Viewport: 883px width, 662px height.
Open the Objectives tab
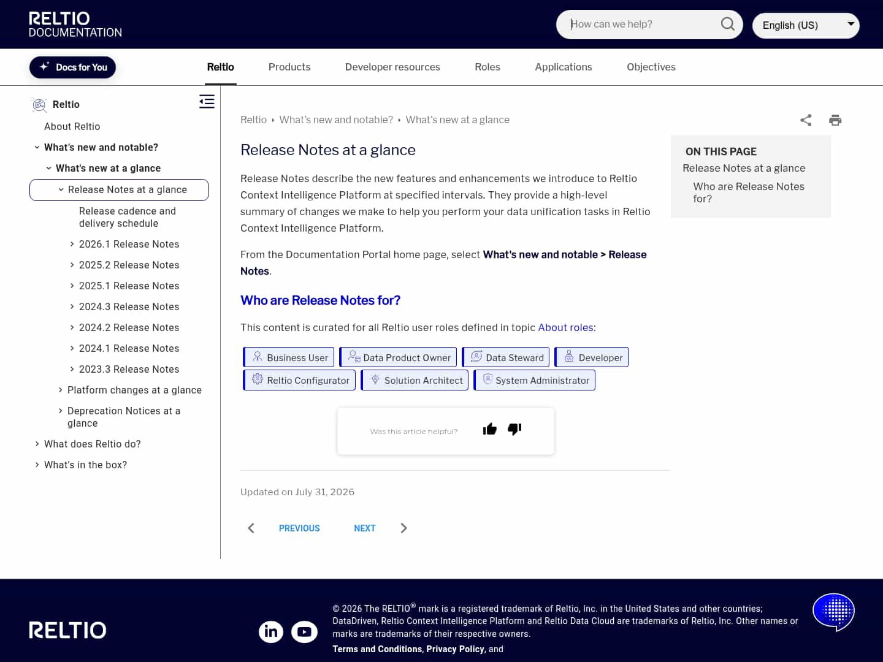(x=651, y=67)
